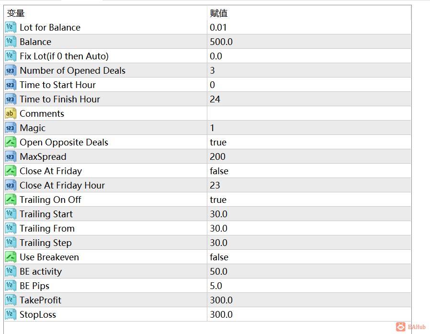Select the bool icon next to Open Opposite Deals
This screenshot has width=430, height=334.
(x=11, y=142)
